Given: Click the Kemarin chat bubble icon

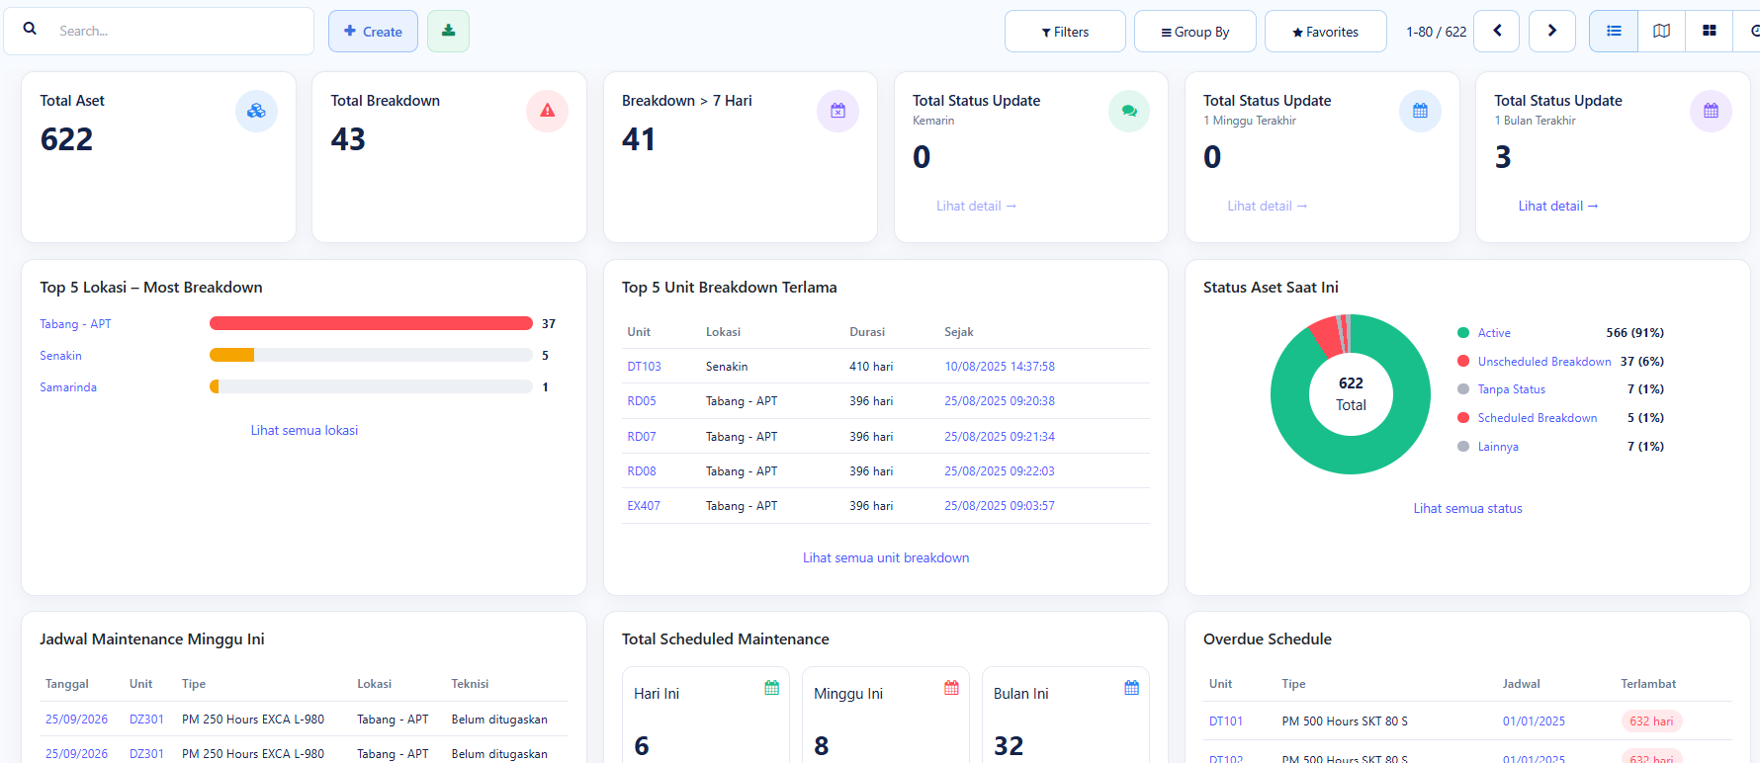Looking at the screenshot, I should pos(1129,111).
